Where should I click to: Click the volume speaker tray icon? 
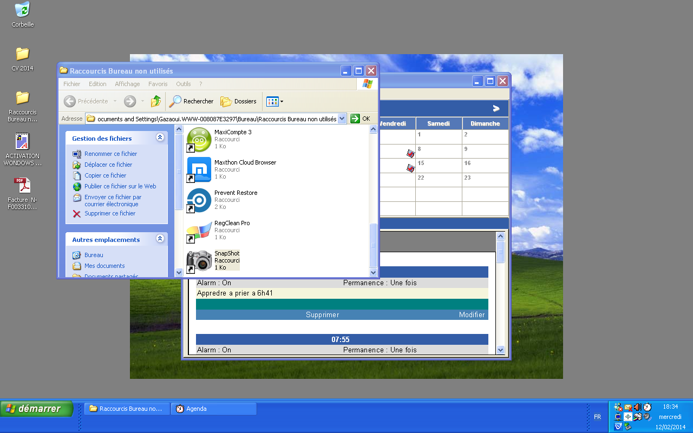point(637,407)
